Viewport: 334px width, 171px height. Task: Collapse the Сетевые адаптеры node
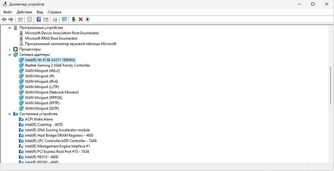click(10, 55)
